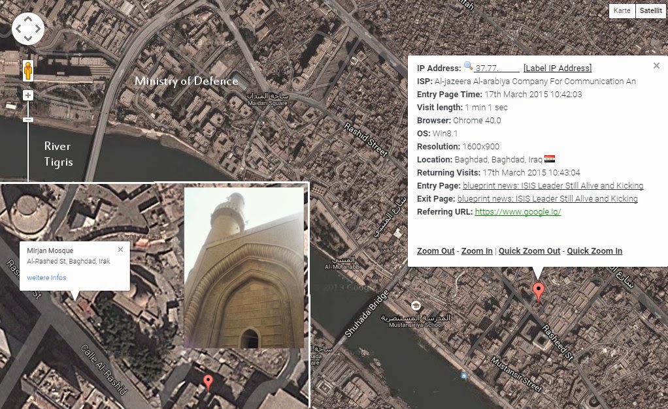Click Calle Al-Rashid label in inset
Viewport: 668px width, 409px height.
104,369
